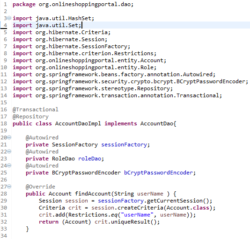Click the @Autowired annotation on line 22
Screen dimensions: 250x239
click(42, 152)
